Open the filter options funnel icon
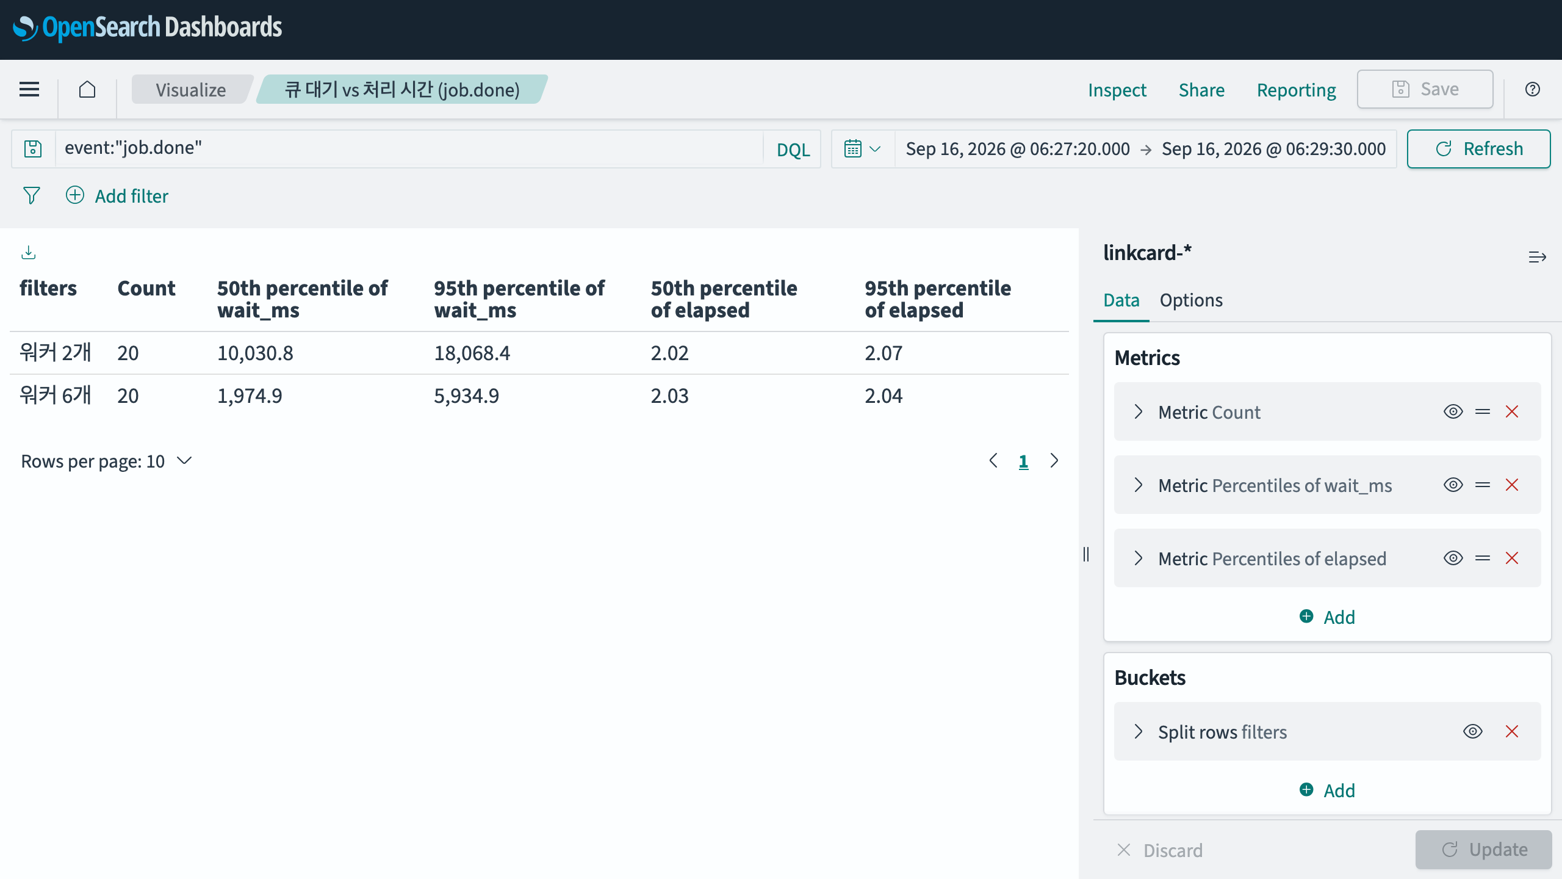 click(31, 195)
